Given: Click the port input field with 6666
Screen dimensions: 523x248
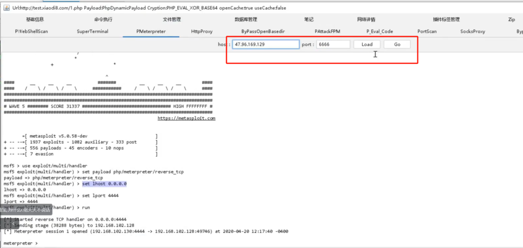Looking at the screenshot, I should pos(333,44).
